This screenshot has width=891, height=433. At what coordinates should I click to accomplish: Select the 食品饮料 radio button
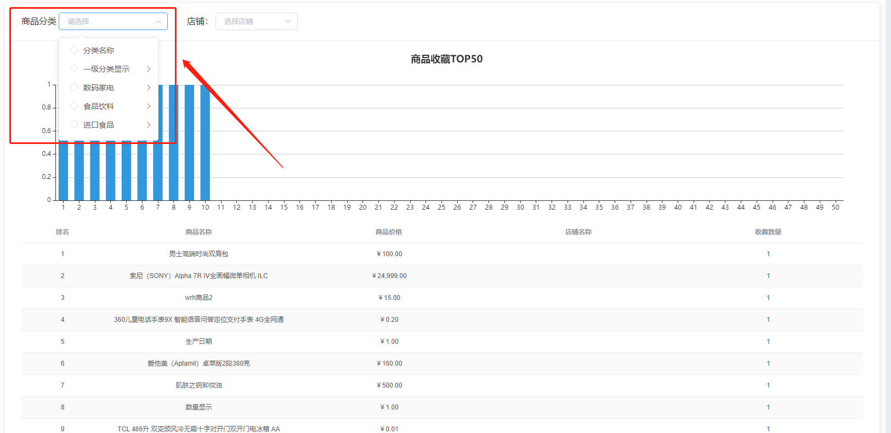click(x=74, y=106)
